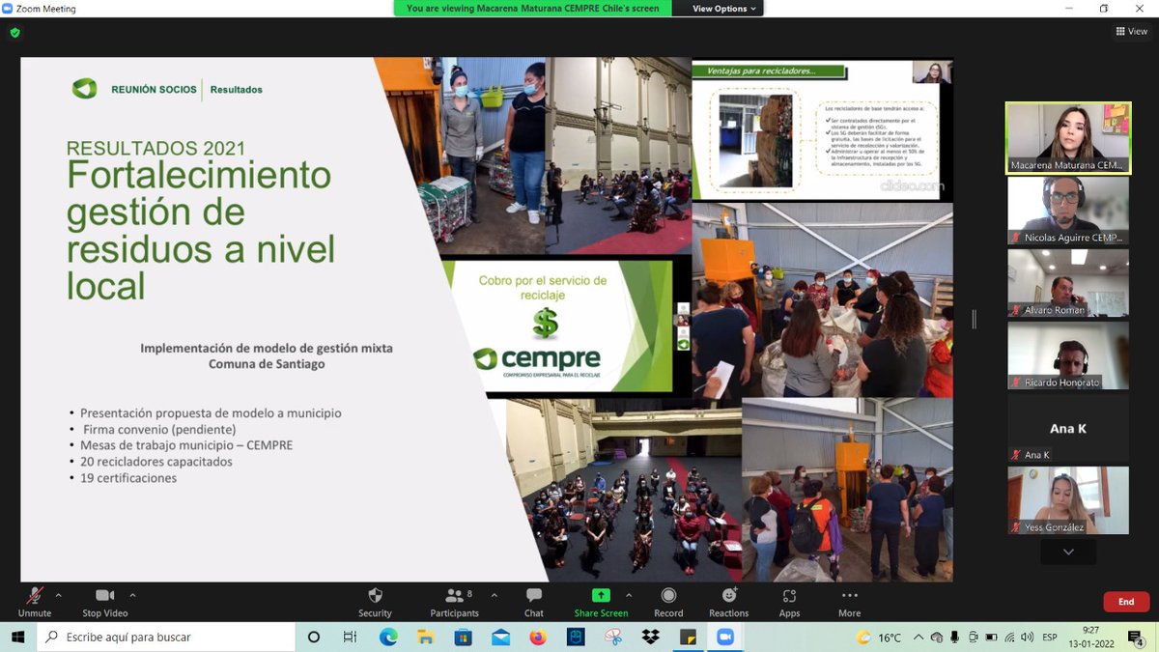Screen dimensions: 1159x652
Task: Select Ricardo Honorato's video thumbnail
Action: click(1068, 355)
